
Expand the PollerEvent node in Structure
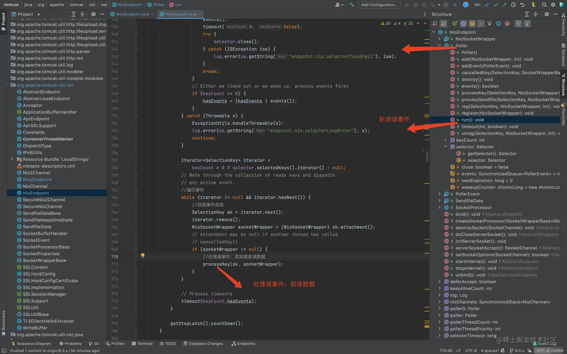[439, 194]
